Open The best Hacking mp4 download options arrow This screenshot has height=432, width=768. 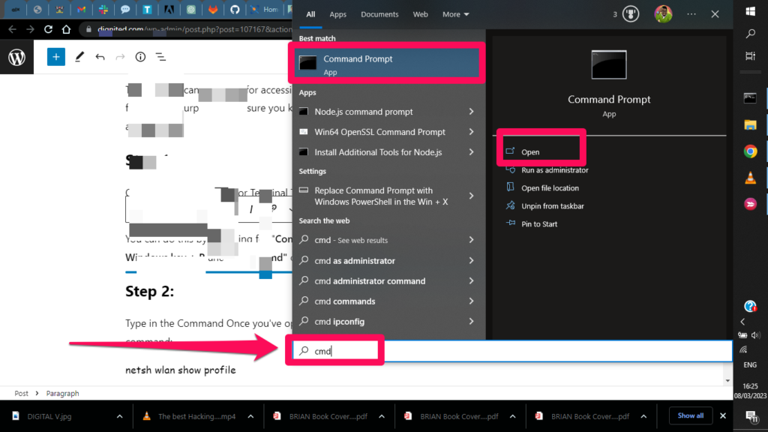[250, 416]
